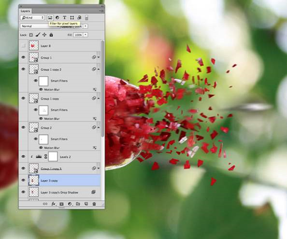The width and height of the screenshot is (287, 239).
Task: Show hidden Layer 8 visibility box
Action: [x=23, y=46]
